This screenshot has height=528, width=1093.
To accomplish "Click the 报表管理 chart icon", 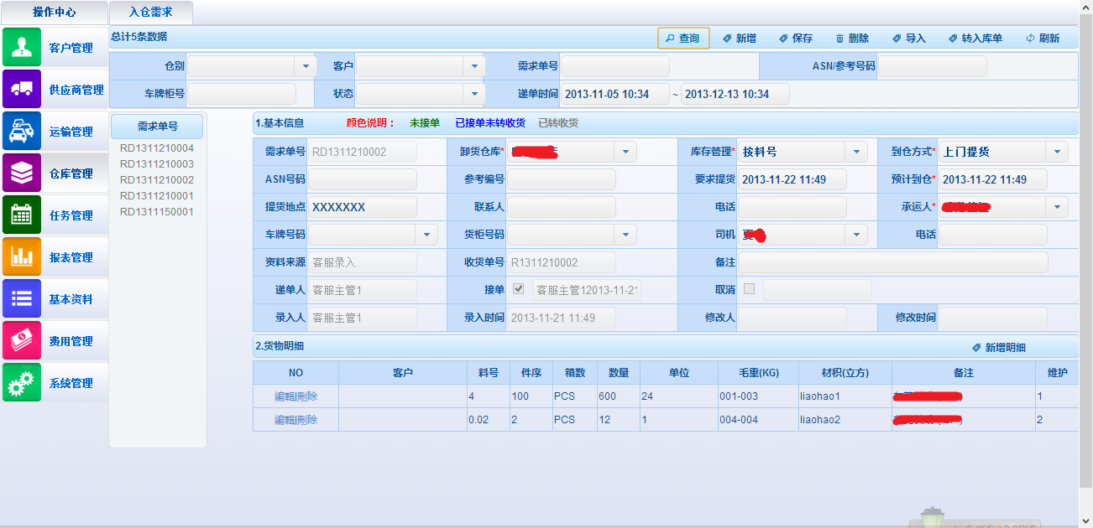I will point(22,256).
